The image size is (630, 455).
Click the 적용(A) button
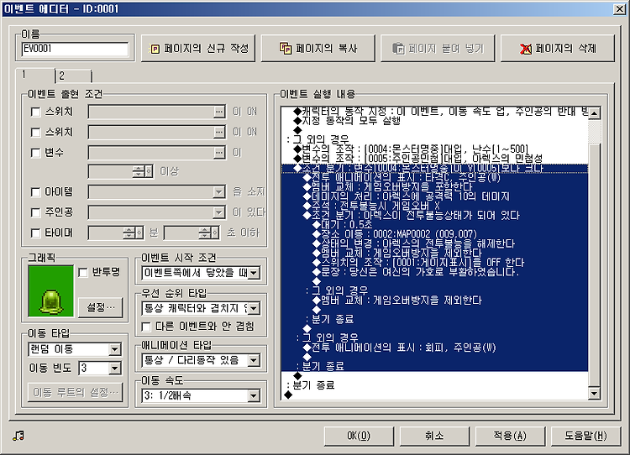point(510,436)
